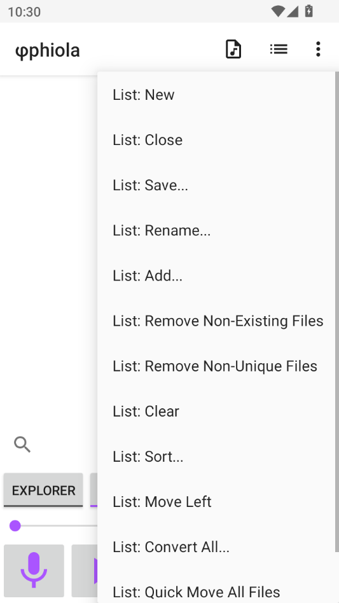This screenshot has height=603, width=339.
Task: Tap the music file icon in toolbar
Action: point(233,49)
